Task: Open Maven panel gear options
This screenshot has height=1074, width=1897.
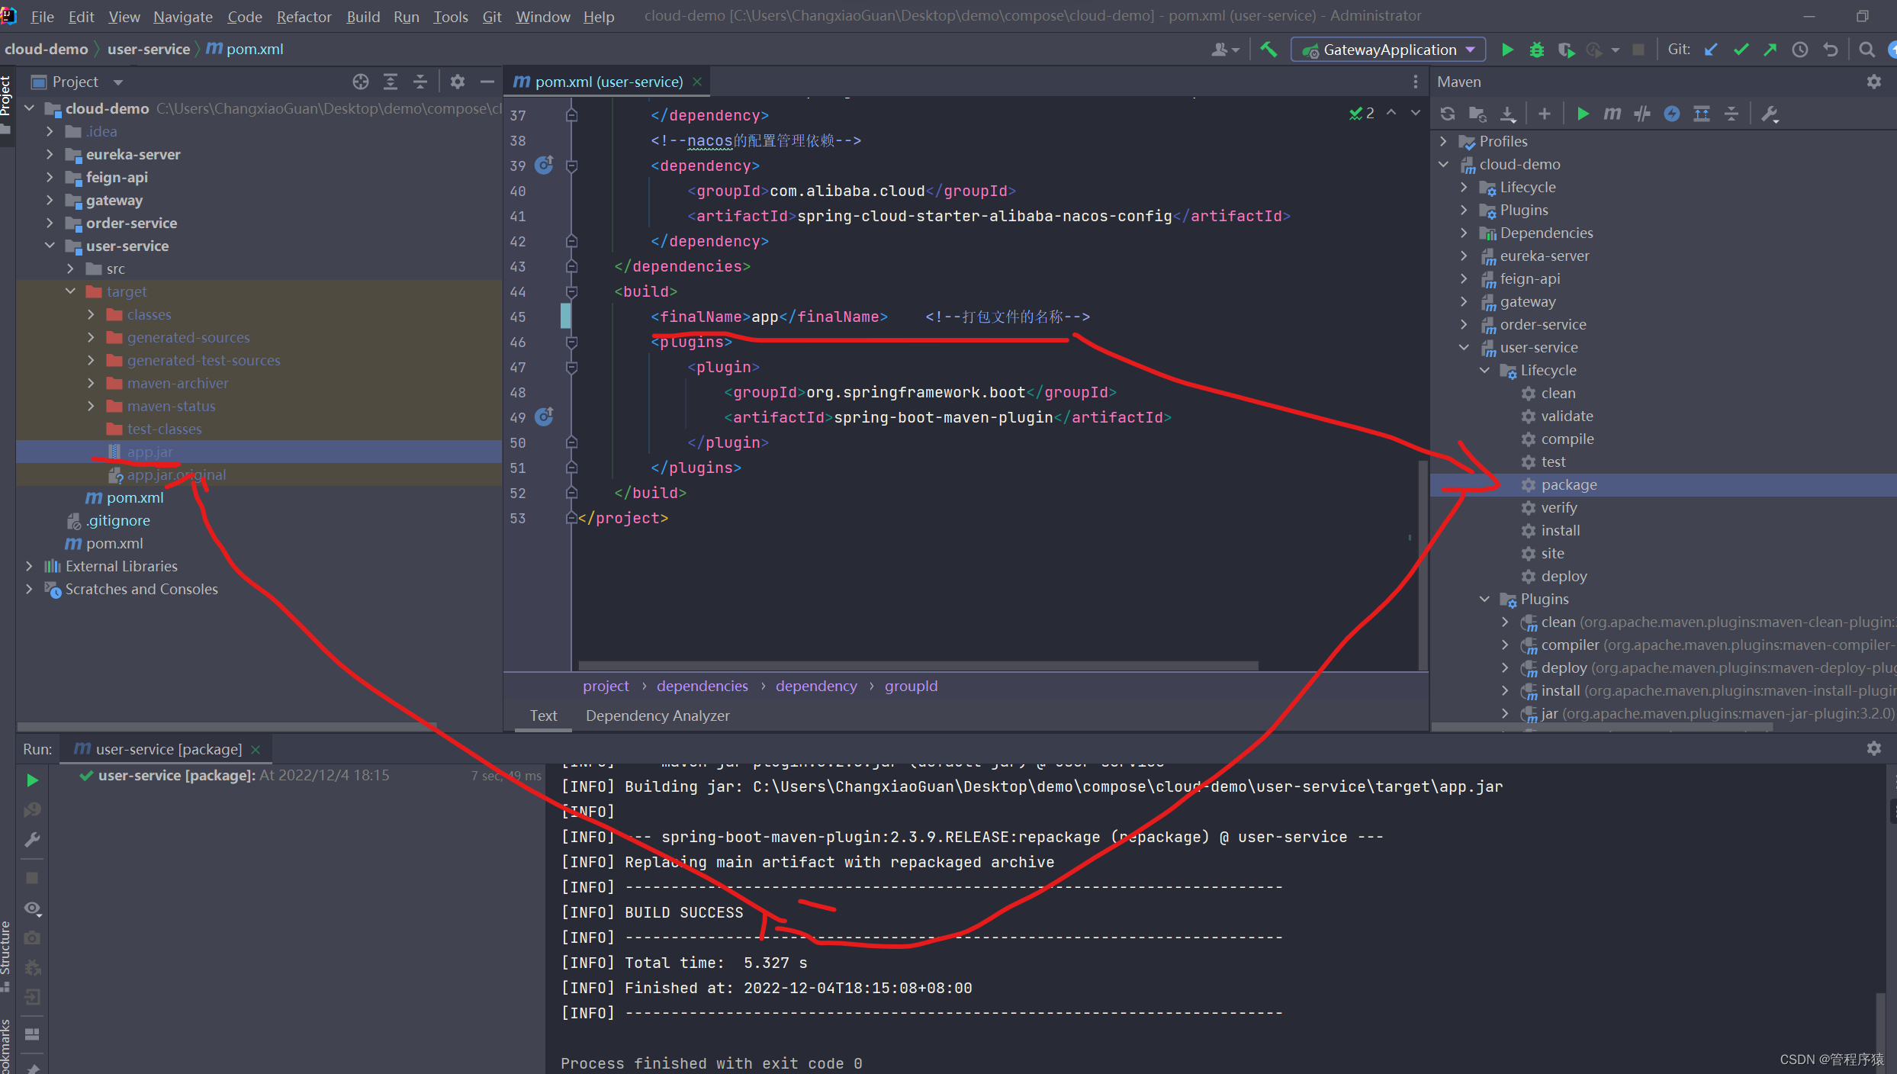Action: coord(1873,82)
